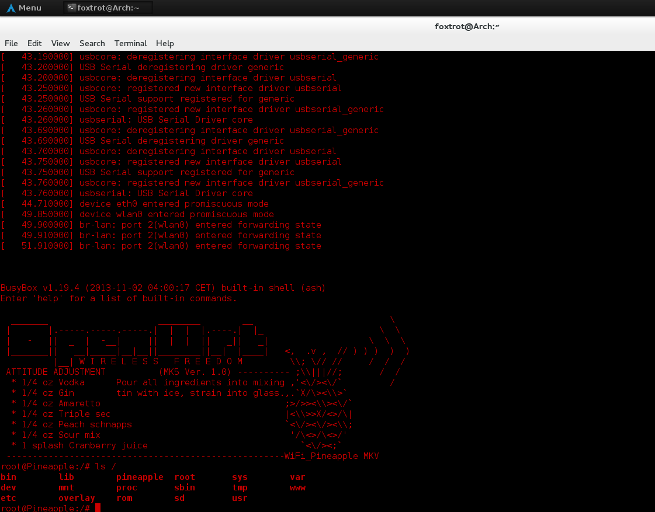Open the Terminal menu
Viewport: 655px width, 512px height.
pyautogui.click(x=130, y=43)
